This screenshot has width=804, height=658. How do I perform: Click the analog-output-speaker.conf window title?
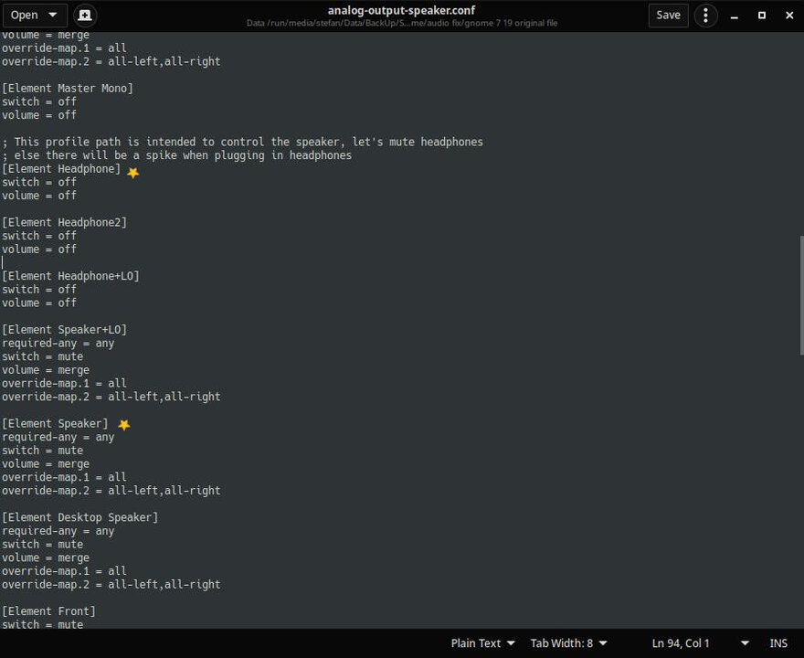pyautogui.click(x=401, y=10)
